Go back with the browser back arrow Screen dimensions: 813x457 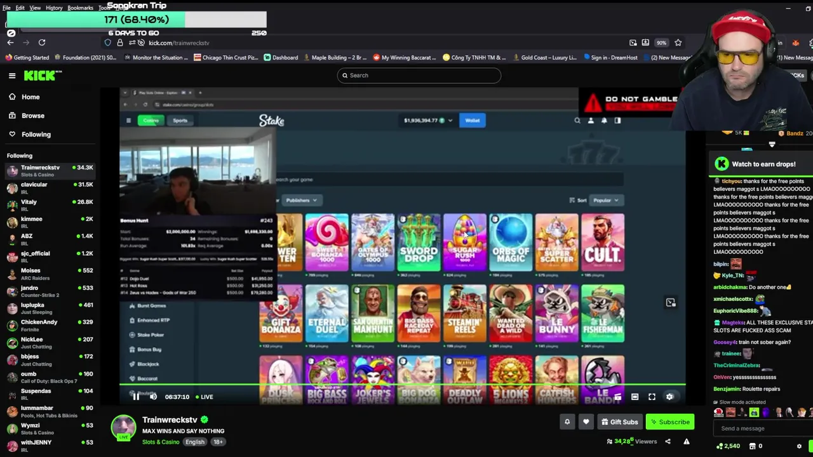[11, 43]
